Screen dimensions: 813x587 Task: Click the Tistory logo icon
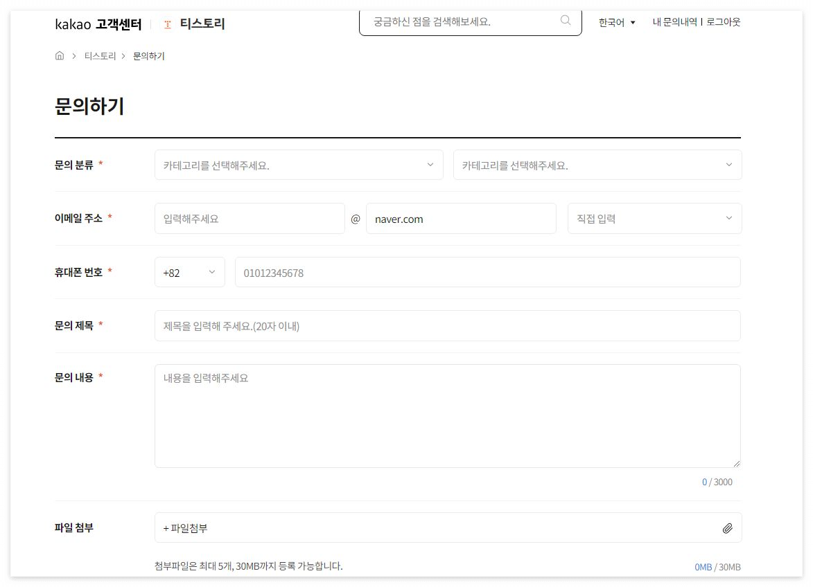click(168, 24)
